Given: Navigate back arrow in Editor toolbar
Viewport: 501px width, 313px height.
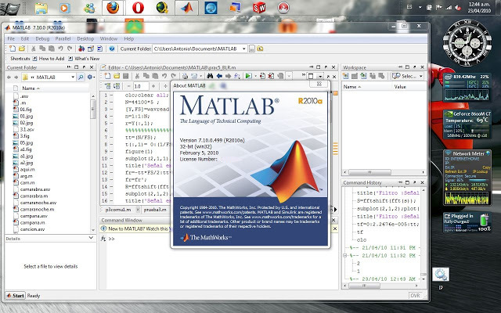Looking at the screenshot, I should click(x=219, y=76).
